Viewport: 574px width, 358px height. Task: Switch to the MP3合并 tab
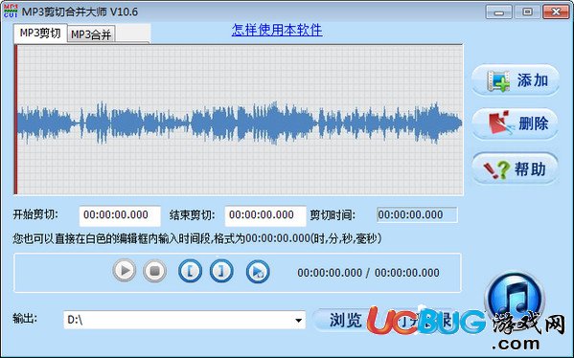click(91, 34)
